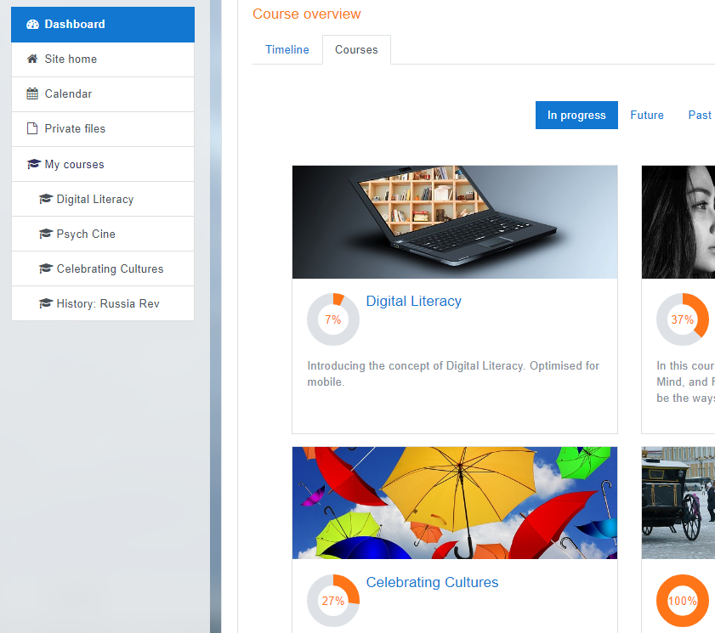715x633 pixels.
Task: Click the 7% progress ring
Action: click(333, 319)
